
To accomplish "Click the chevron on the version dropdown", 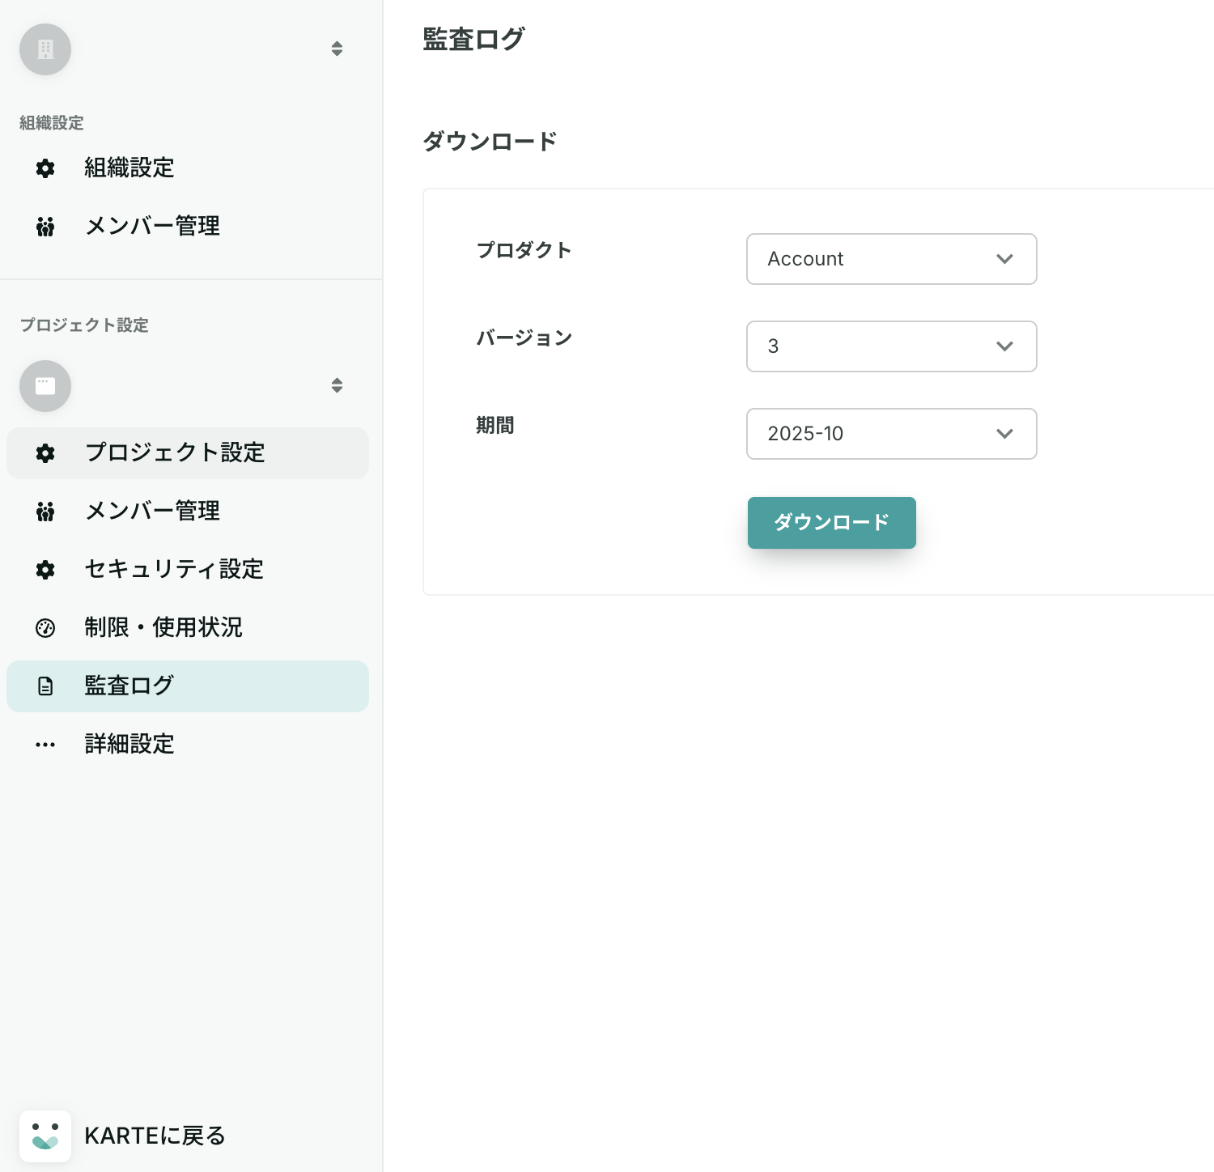I will point(1004,346).
